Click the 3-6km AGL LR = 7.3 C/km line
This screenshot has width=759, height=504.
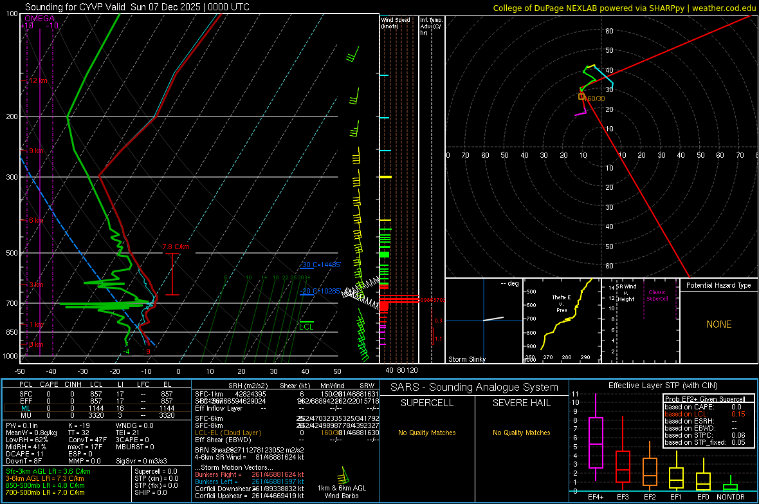[x=44, y=478]
